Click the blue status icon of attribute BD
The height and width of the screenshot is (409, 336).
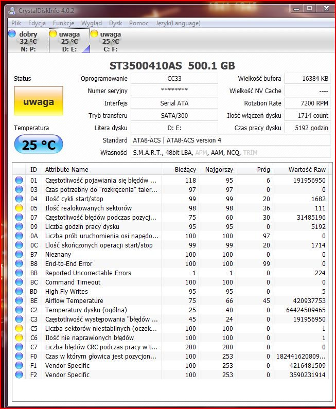click(x=19, y=291)
